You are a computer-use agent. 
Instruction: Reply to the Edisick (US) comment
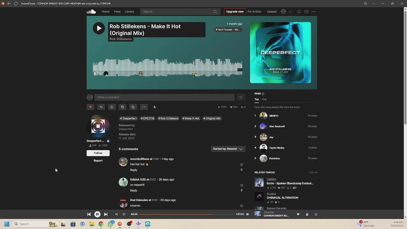[x=134, y=191]
